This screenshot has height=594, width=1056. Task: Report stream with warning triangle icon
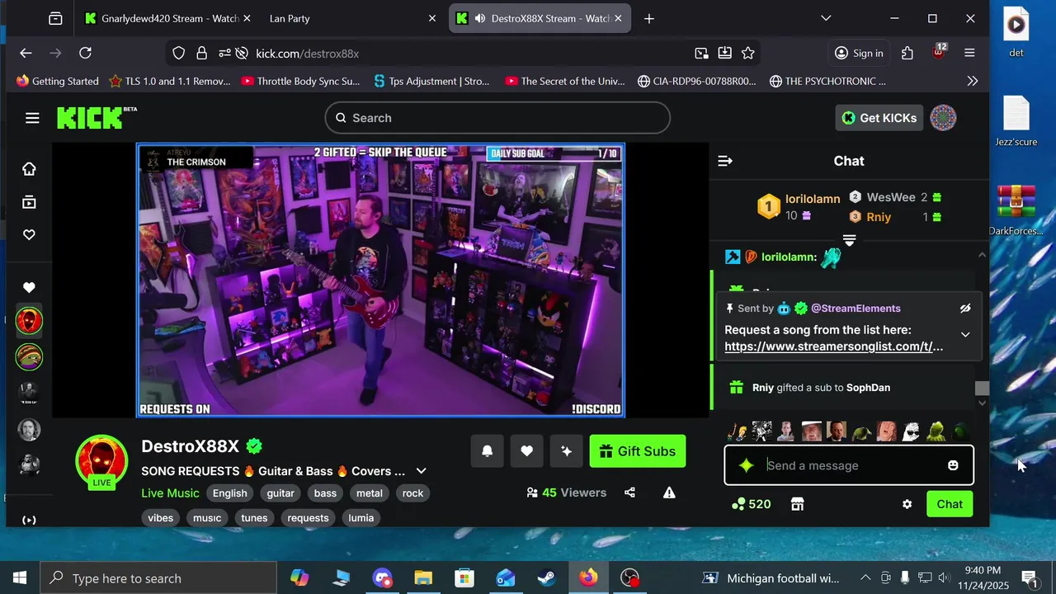[x=669, y=493]
